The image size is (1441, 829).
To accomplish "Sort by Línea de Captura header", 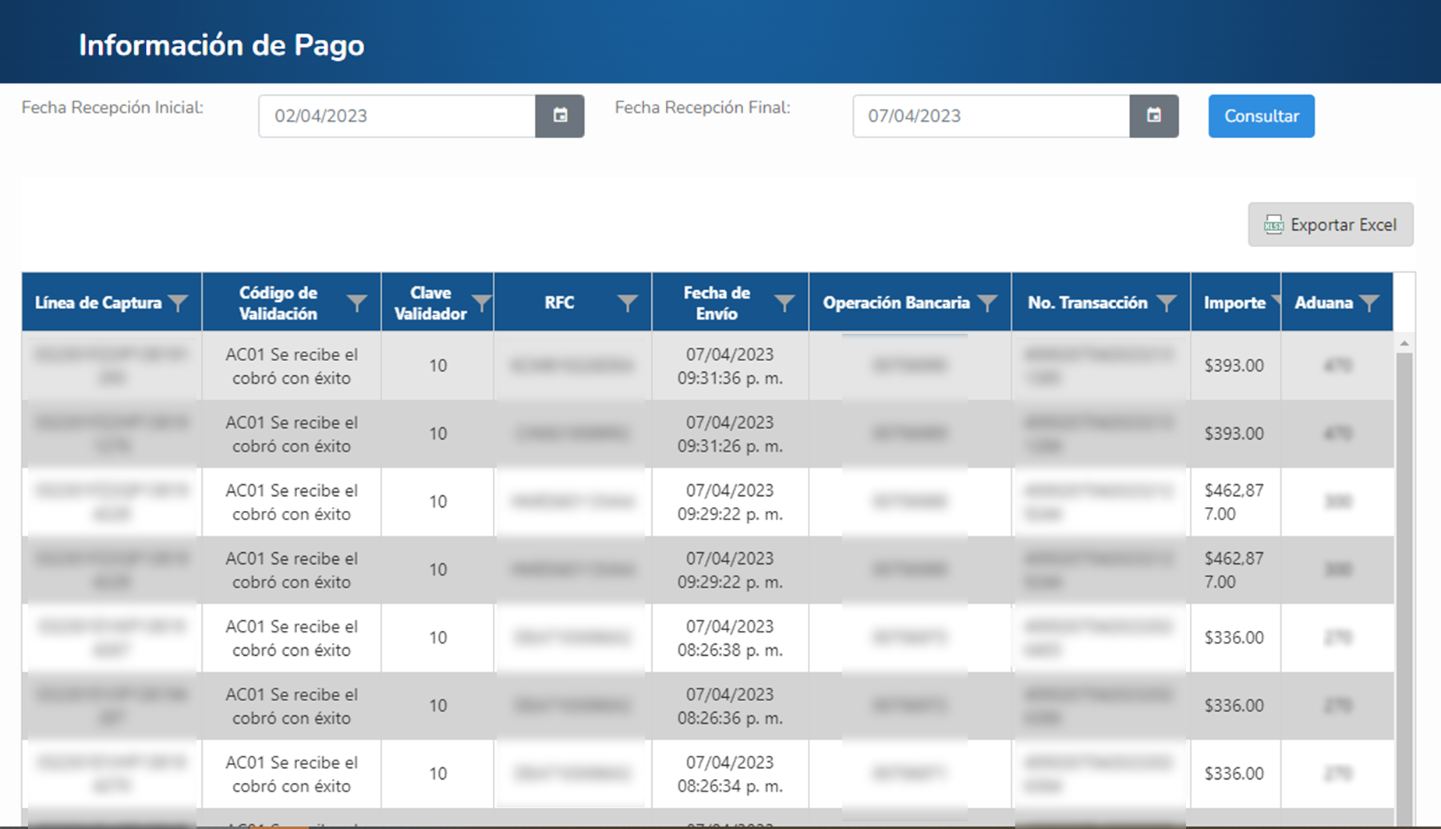I will [x=98, y=303].
